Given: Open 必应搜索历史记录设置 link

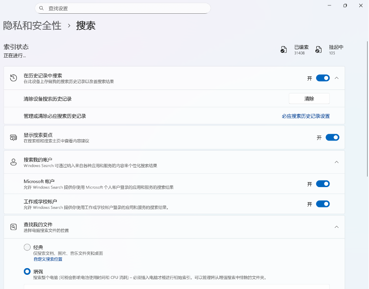Looking at the screenshot, I should click(306, 116).
